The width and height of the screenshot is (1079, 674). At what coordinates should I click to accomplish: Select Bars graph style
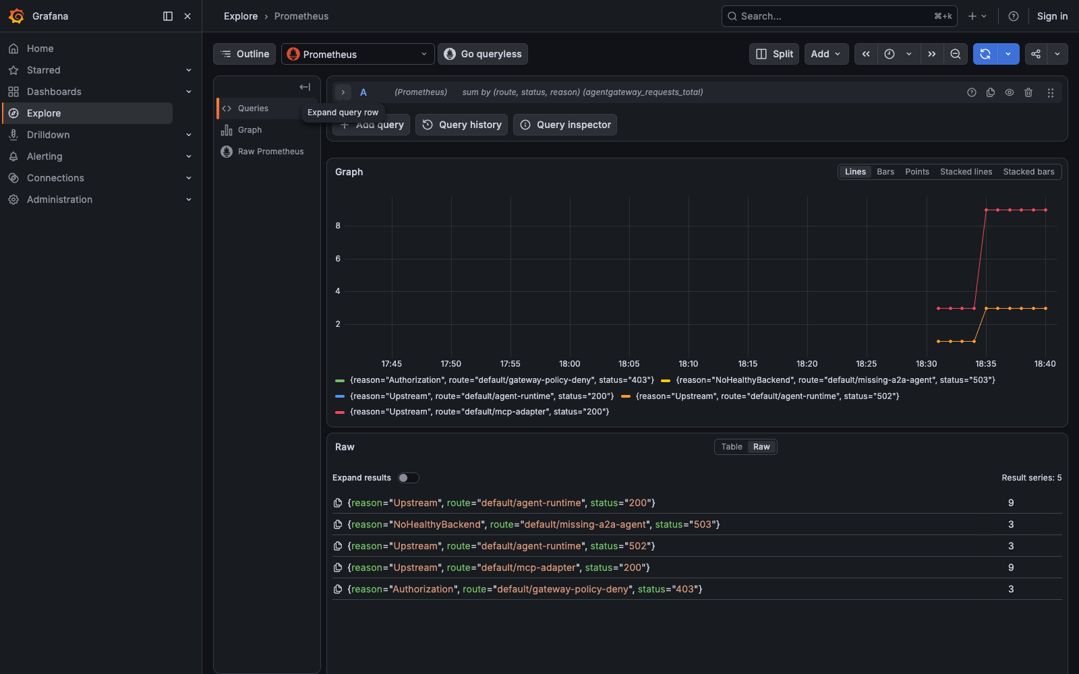point(885,172)
